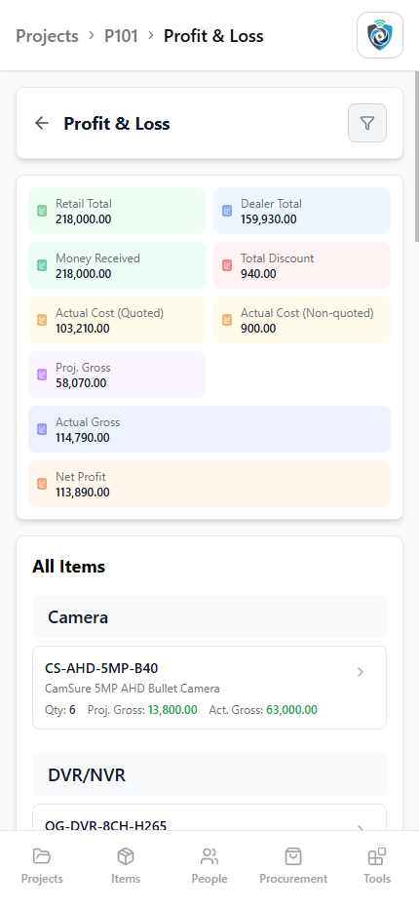Click the Retail Total card icon
This screenshot has height=909, width=419.
42,211
